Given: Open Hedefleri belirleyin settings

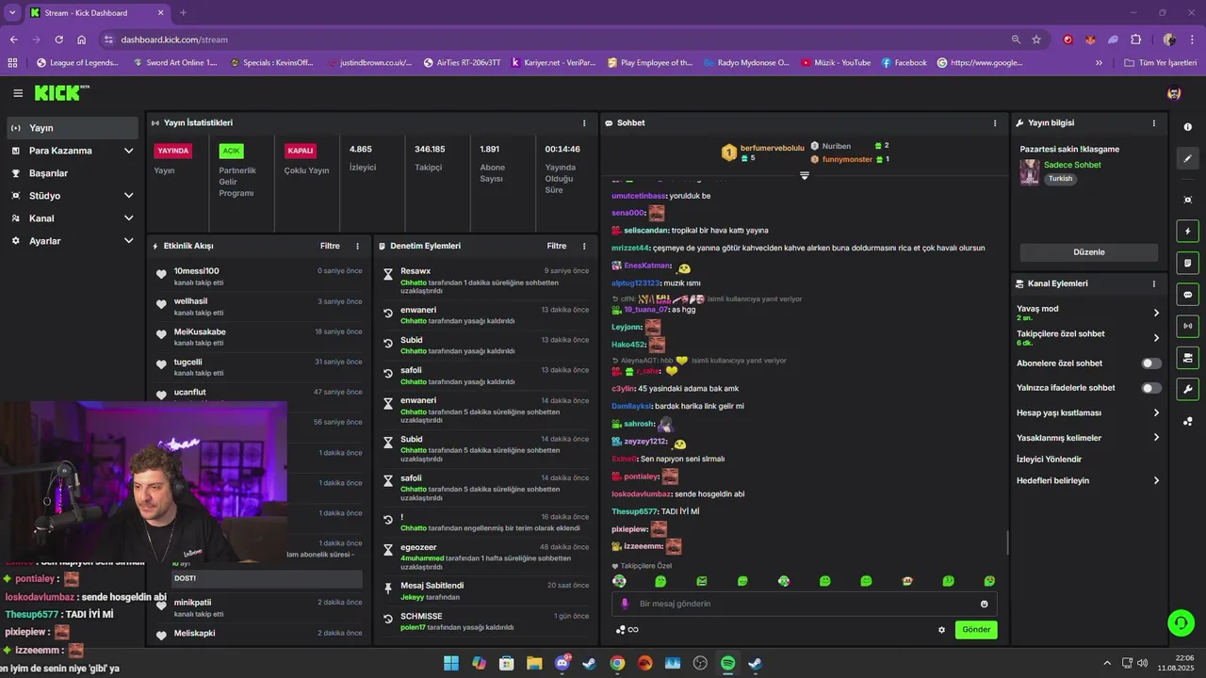Looking at the screenshot, I should click(1088, 480).
